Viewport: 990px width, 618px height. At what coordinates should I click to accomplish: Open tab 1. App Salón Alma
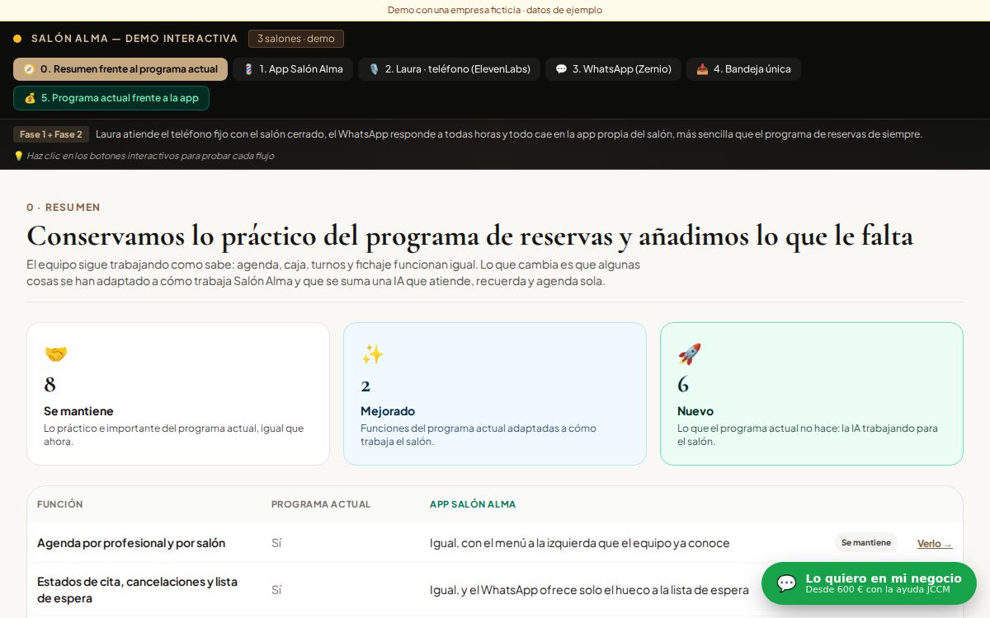tap(293, 69)
